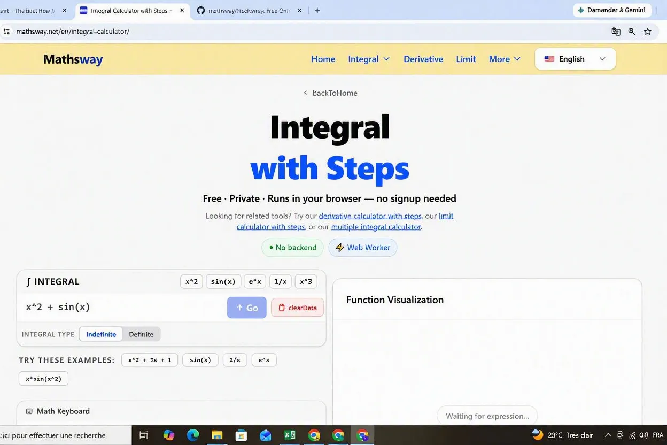The height and width of the screenshot is (445, 667).
Task: Click the backToHome link with chevron
Action: pyautogui.click(x=330, y=93)
